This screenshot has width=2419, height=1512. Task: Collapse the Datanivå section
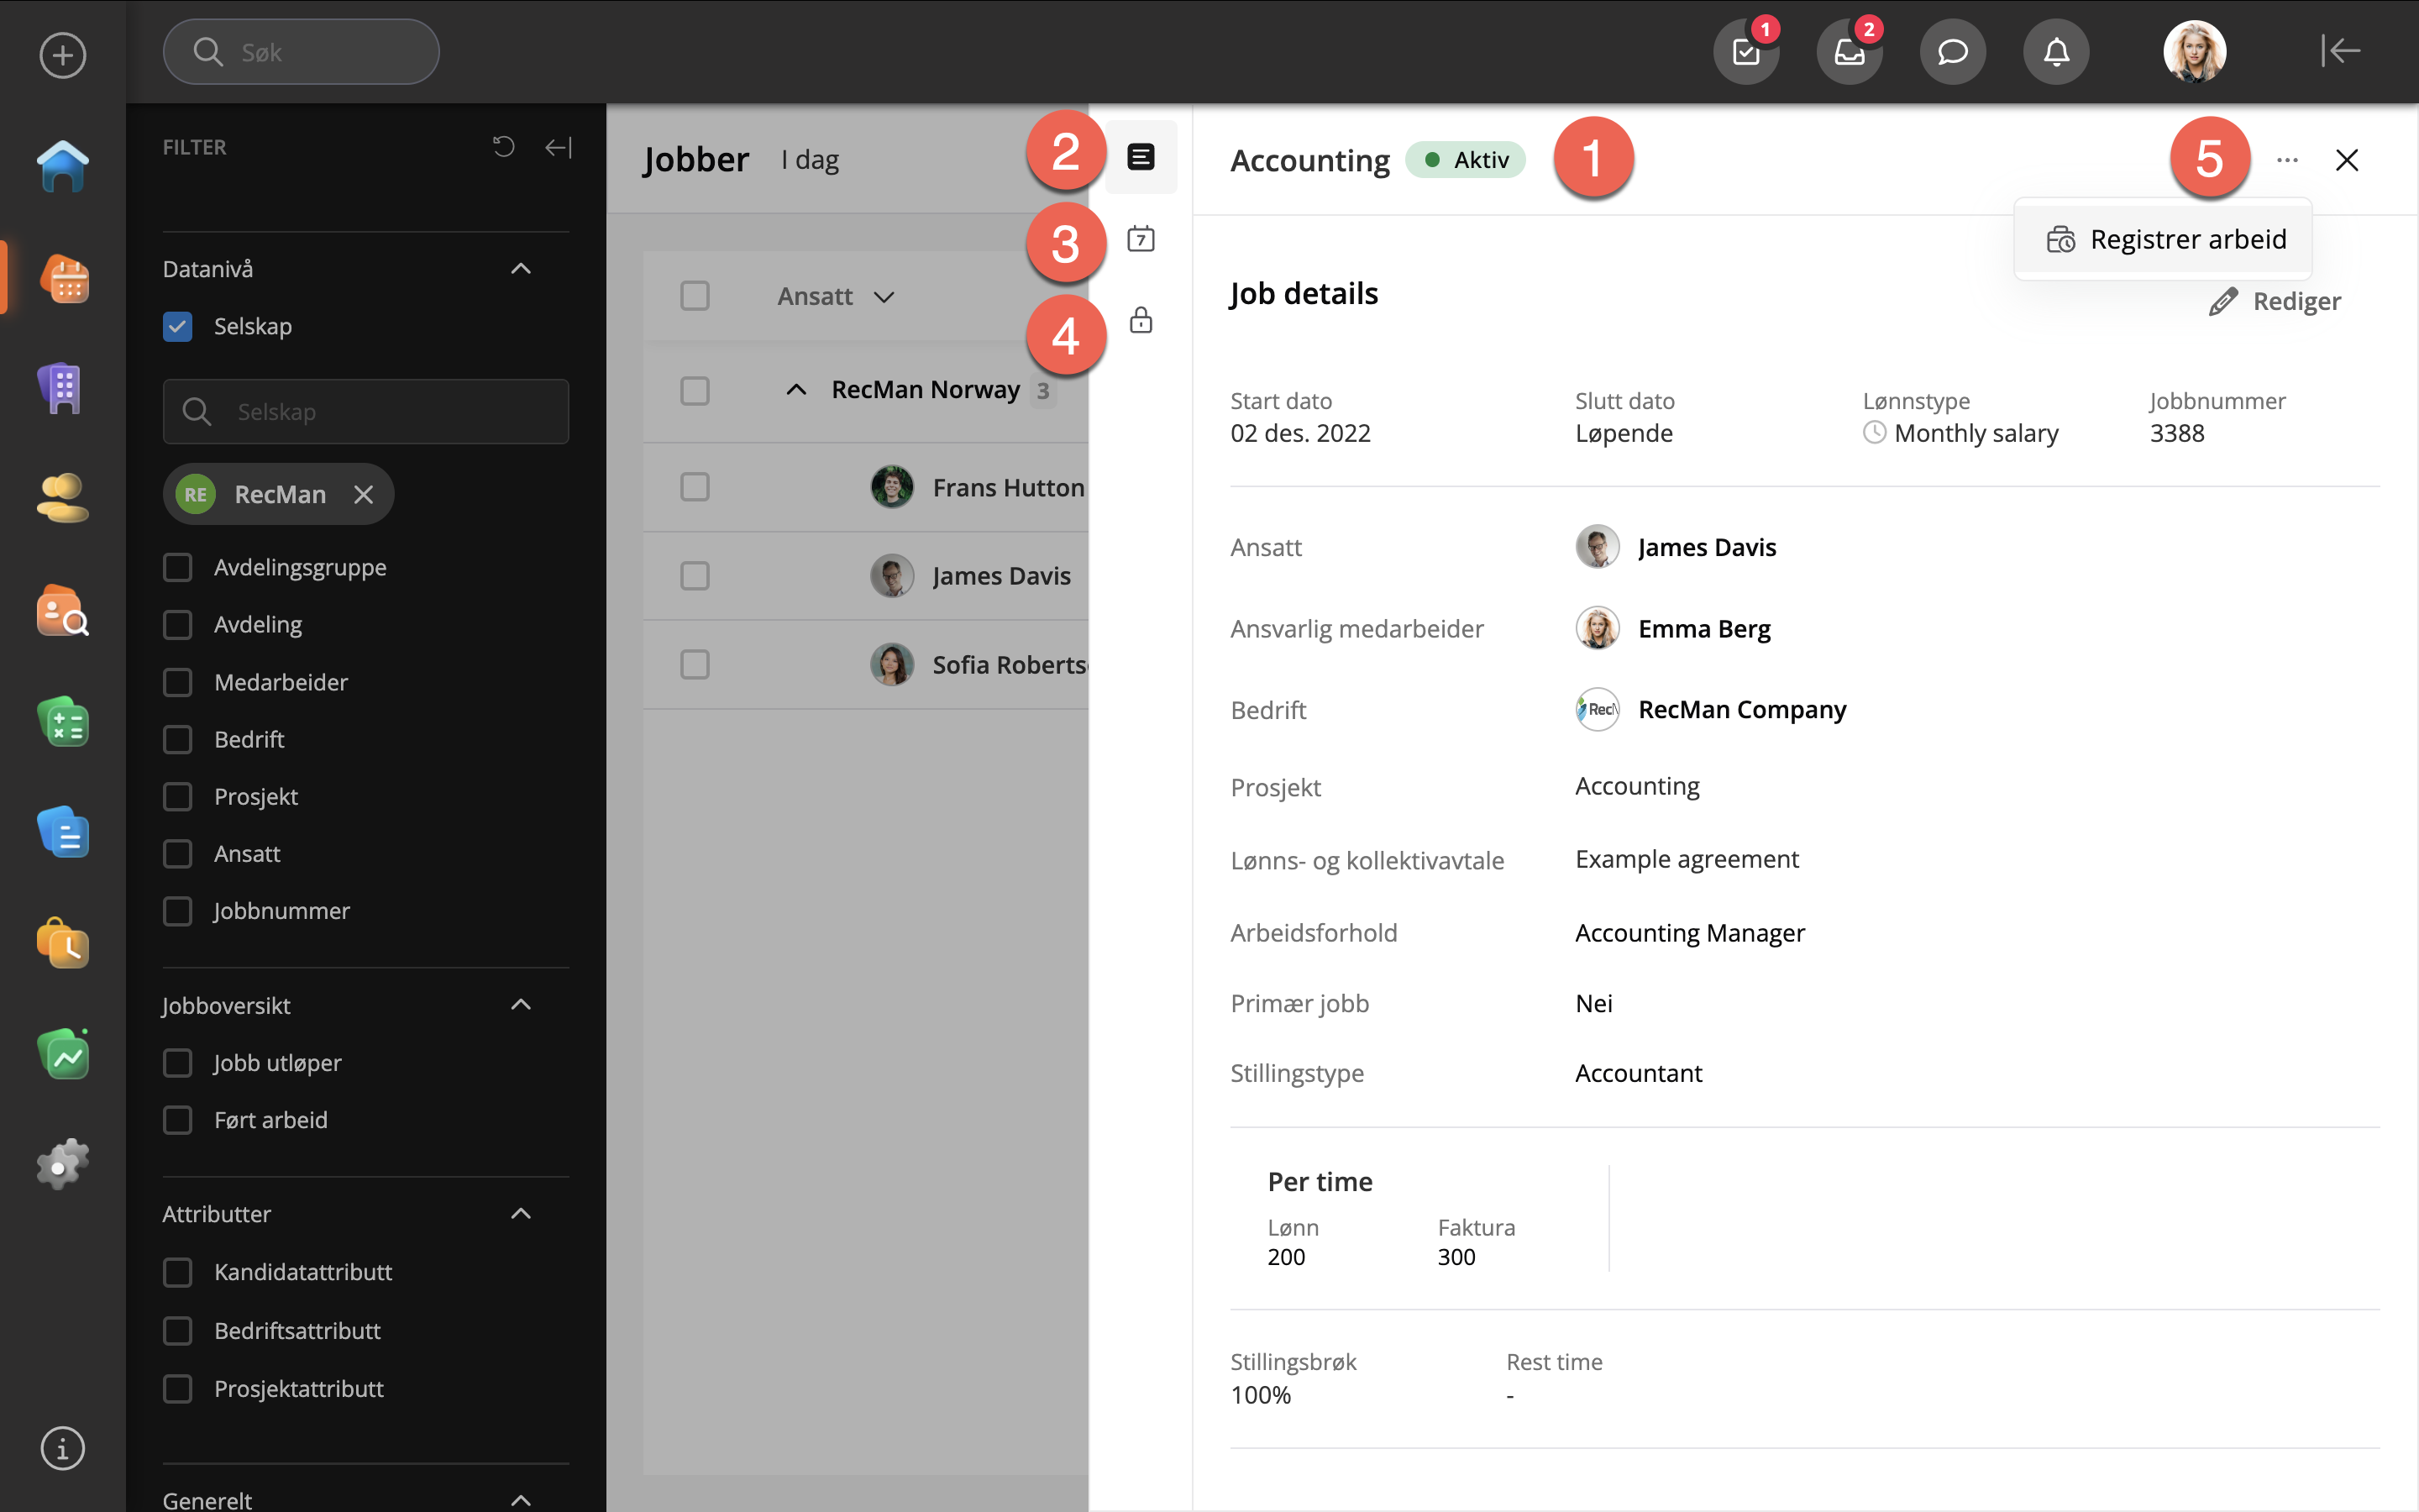point(521,268)
